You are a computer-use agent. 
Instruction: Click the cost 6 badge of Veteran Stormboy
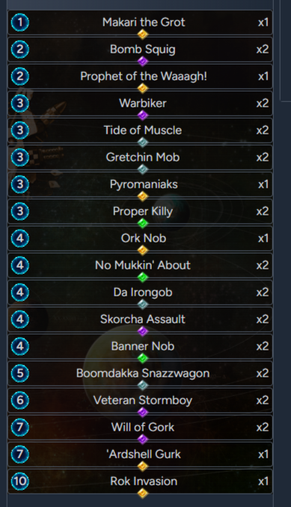[20, 400]
